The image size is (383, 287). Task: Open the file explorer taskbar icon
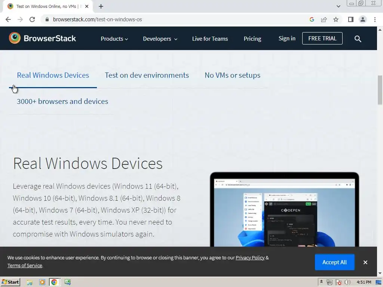[x=30, y=283]
